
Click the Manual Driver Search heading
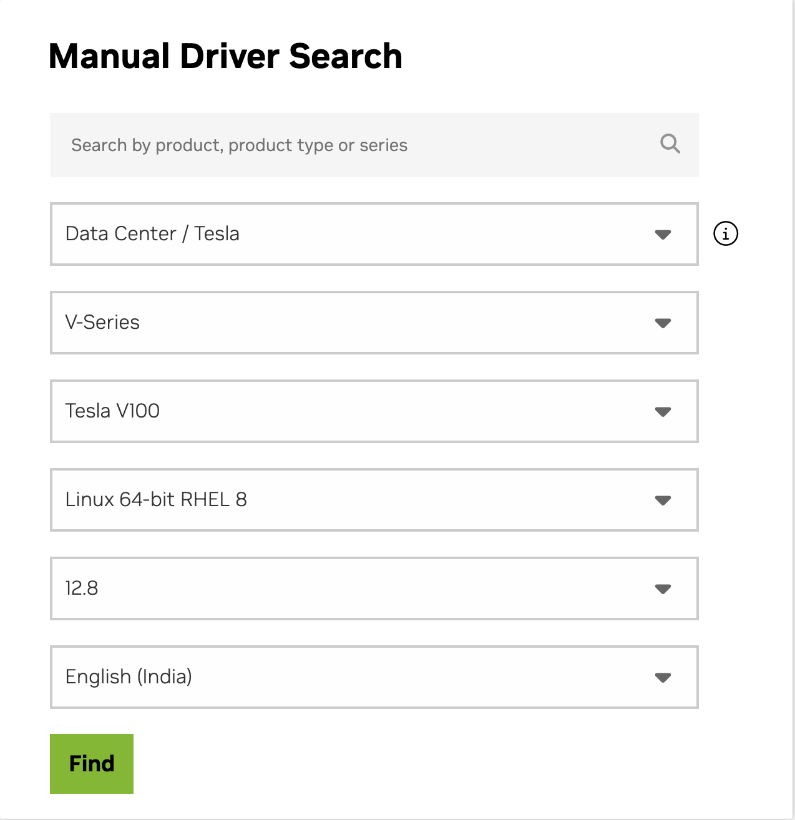coord(225,56)
